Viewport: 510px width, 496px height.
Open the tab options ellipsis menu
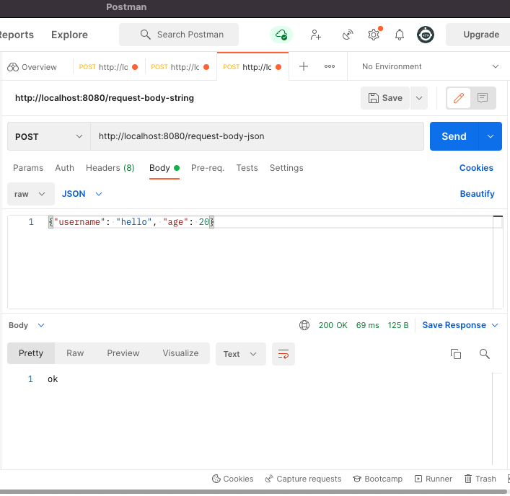(x=330, y=66)
